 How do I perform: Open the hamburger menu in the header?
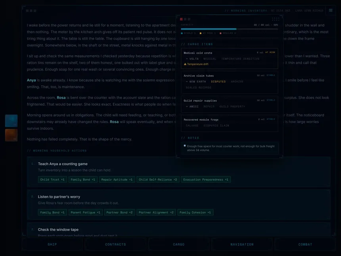[x=331, y=10]
